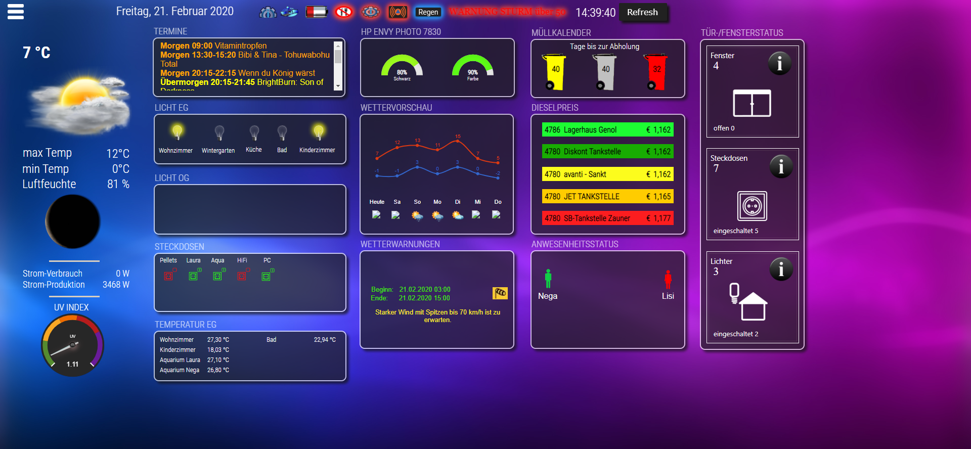Click the storm wind warning icon
Viewport: 971px width, 449px height.
pyautogui.click(x=500, y=293)
